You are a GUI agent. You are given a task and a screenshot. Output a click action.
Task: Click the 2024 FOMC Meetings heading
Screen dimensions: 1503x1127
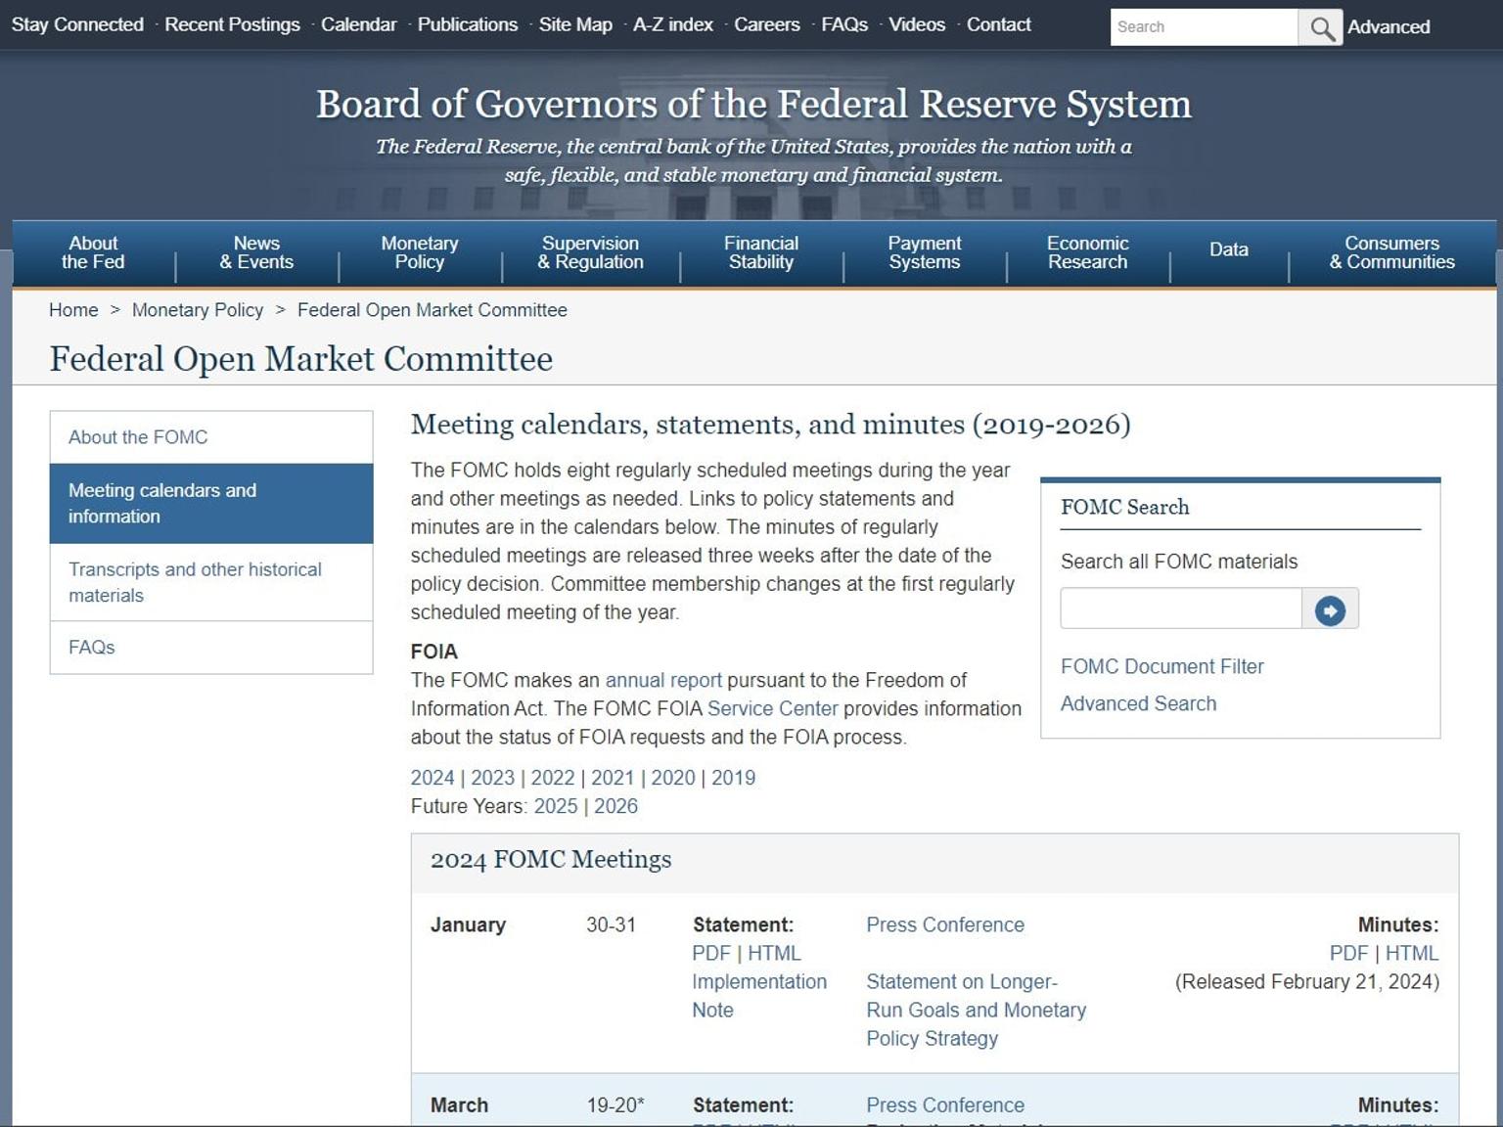[551, 859]
